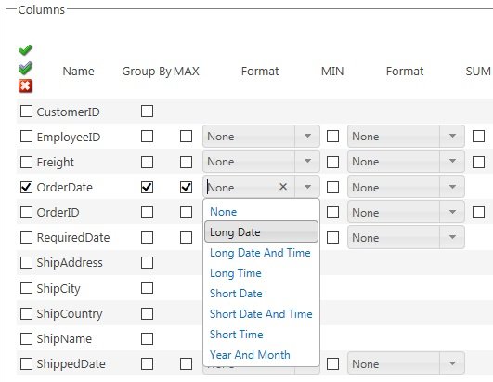Click the ShipCountry row label
This screenshot has height=382, width=493.
pos(70,314)
